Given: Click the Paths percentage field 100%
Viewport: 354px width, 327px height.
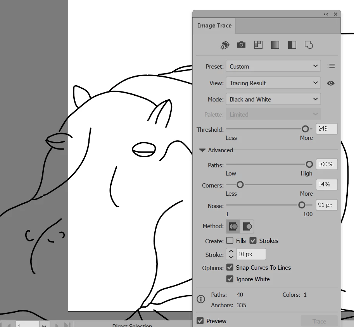Looking at the screenshot, I should pos(326,164).
